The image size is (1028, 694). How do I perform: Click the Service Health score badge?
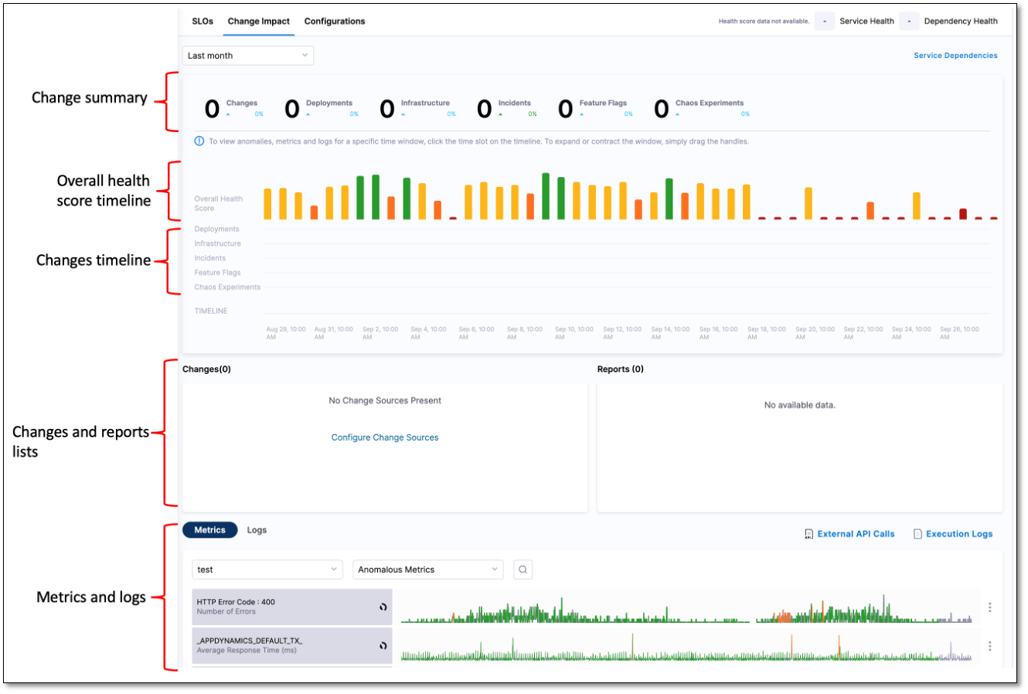[824, 22]
